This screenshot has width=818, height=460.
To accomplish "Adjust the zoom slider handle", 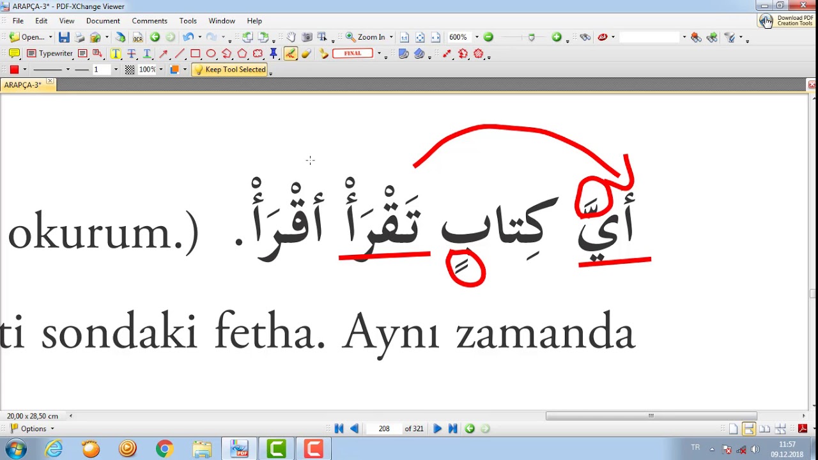I will [531, 38].
